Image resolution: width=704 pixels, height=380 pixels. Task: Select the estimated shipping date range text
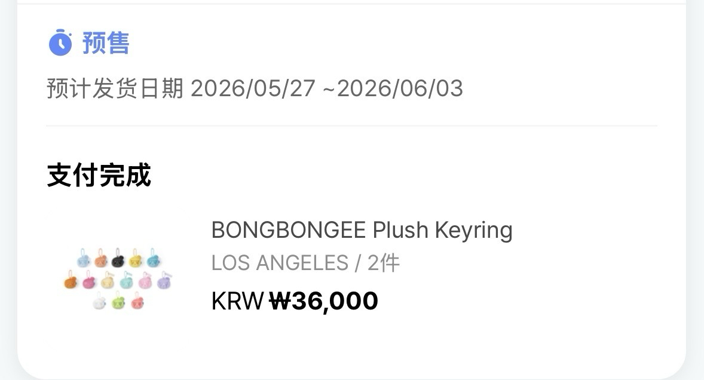(x=255, y=89)
